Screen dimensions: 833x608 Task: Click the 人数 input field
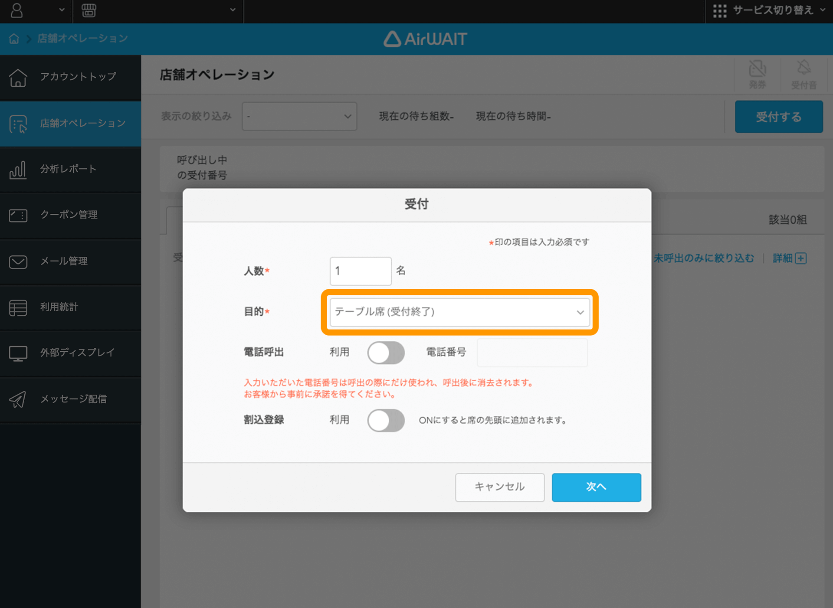[360, 271]
